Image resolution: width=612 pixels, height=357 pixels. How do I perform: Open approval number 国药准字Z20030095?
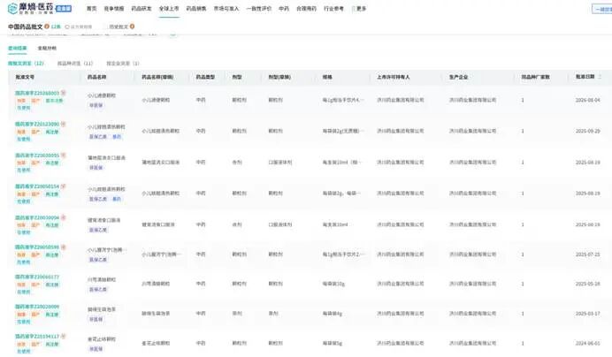37,156
